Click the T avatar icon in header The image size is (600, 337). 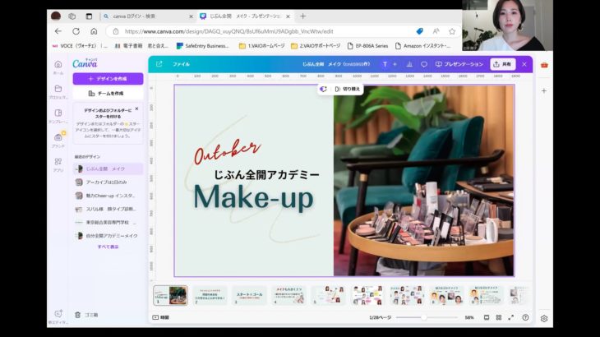(385, 64)
